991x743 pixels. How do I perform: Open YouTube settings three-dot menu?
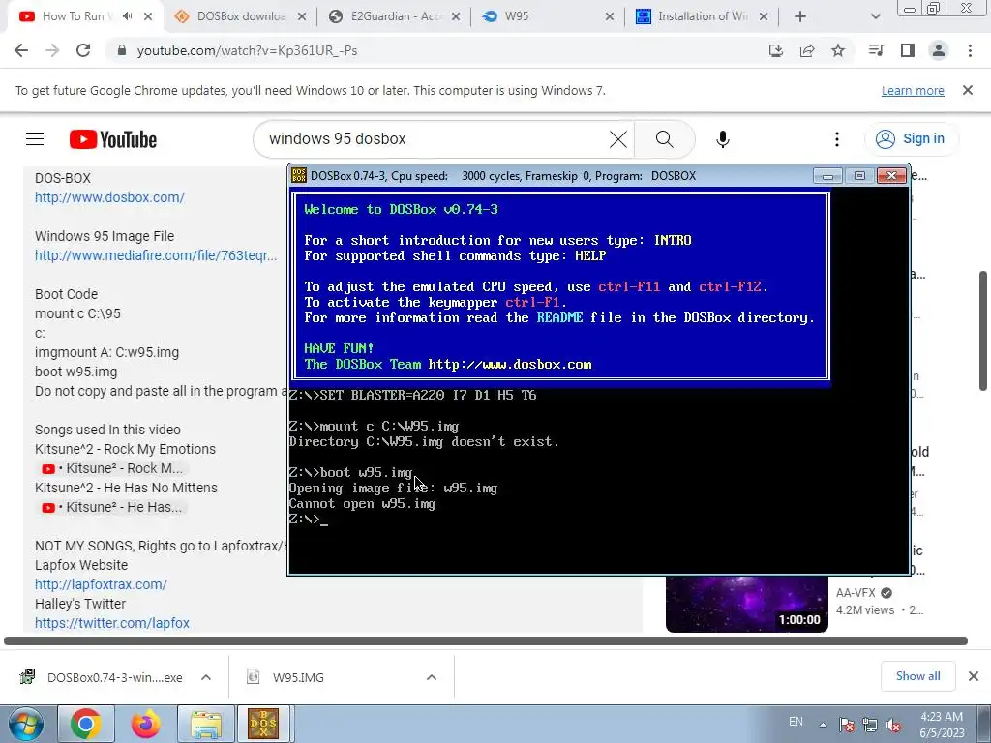[x=837, y=139]
